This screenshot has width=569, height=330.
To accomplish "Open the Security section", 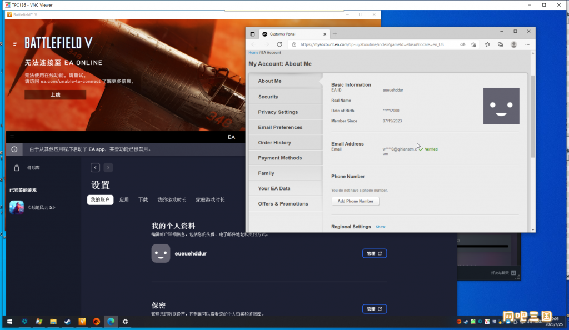I will (x=286, y=97).
